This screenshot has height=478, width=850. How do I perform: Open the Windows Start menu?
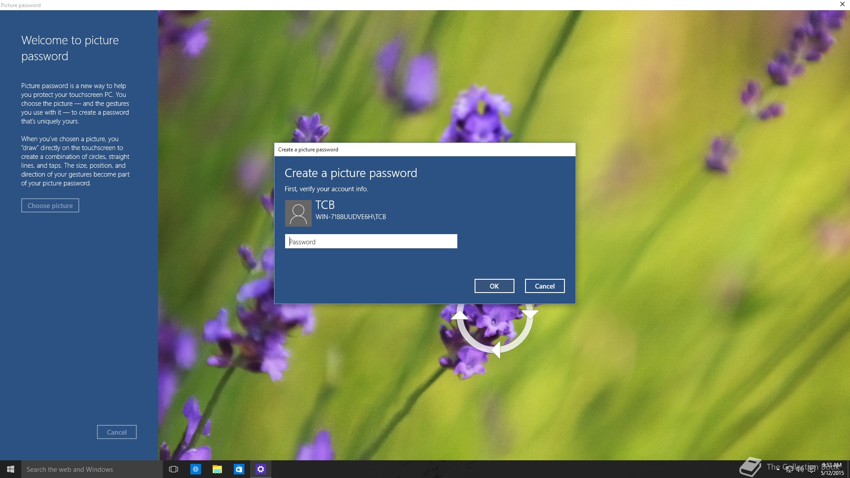pos(11,469)
